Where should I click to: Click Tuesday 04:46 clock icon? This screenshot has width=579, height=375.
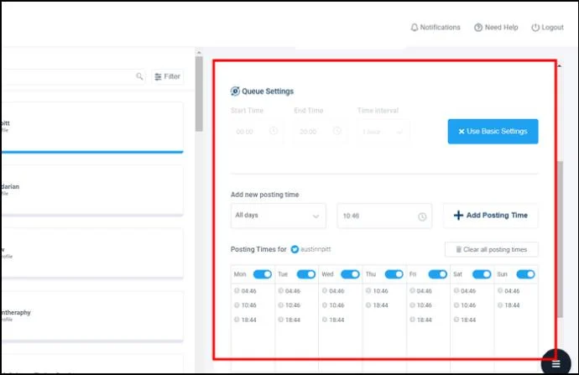(x=280, y=291)
